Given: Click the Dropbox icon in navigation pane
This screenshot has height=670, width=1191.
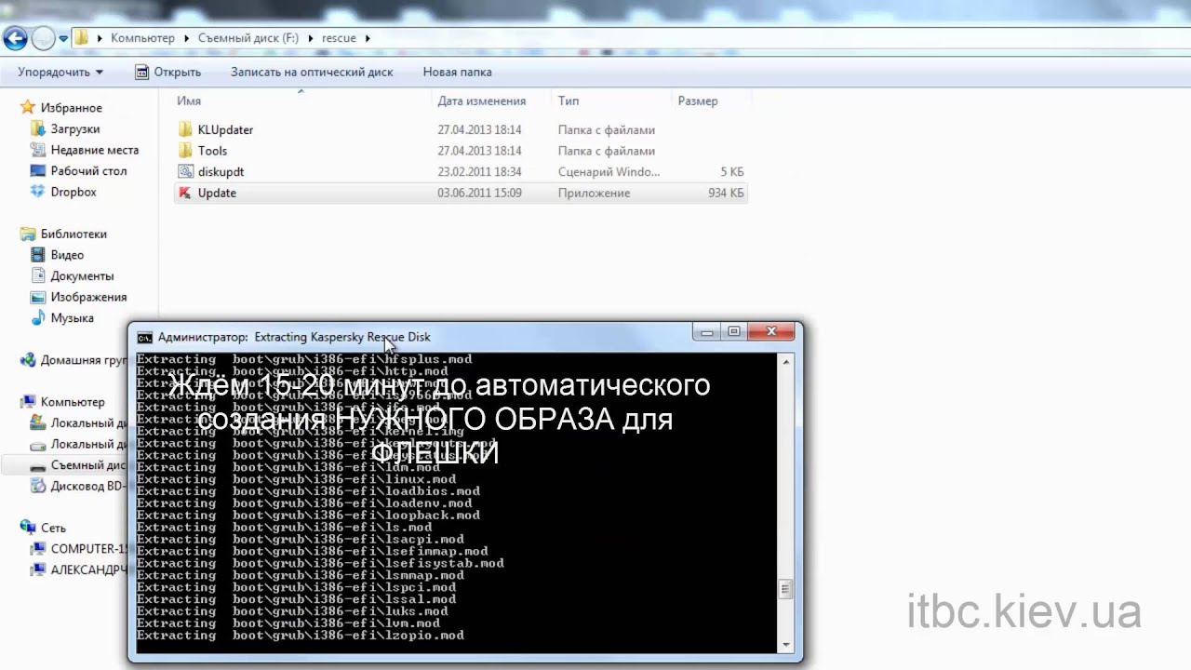Looking at the screenshot, I should [38, 192].
